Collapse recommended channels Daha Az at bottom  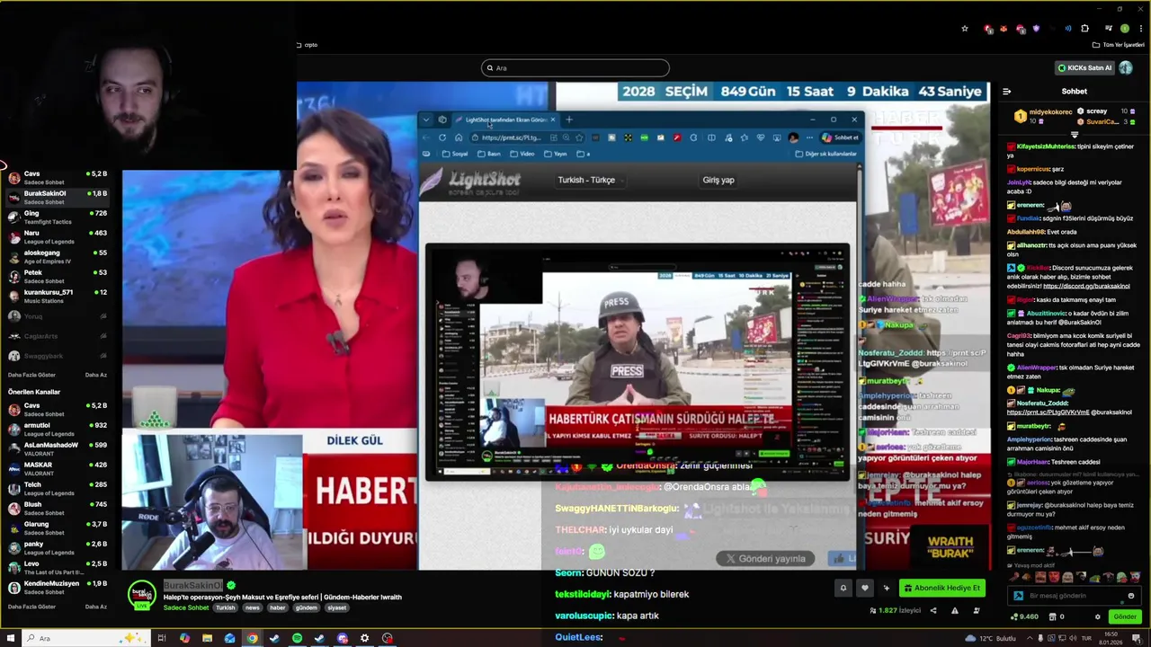(95, 607)
